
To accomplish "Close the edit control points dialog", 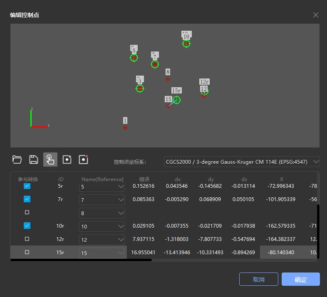I will pos(315,15).
